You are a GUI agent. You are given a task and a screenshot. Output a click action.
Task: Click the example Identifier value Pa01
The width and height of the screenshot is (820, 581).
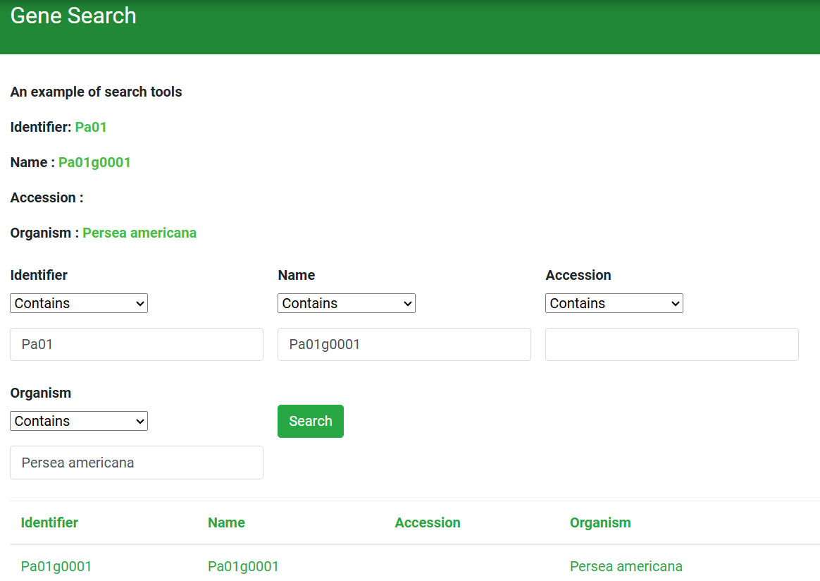click(91, 127)
